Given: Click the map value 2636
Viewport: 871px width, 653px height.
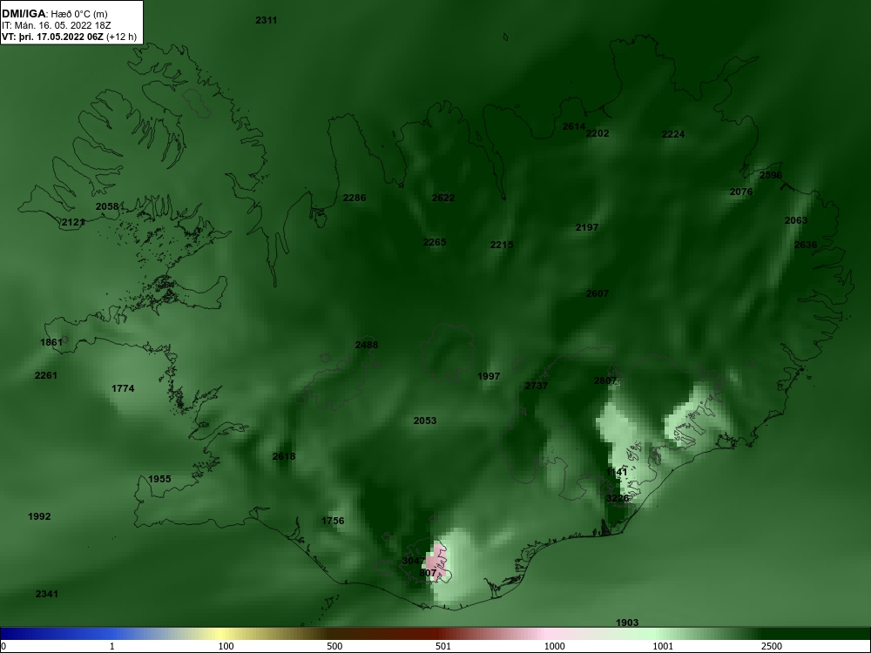Looking at the screenshot, I should point(806,245).
